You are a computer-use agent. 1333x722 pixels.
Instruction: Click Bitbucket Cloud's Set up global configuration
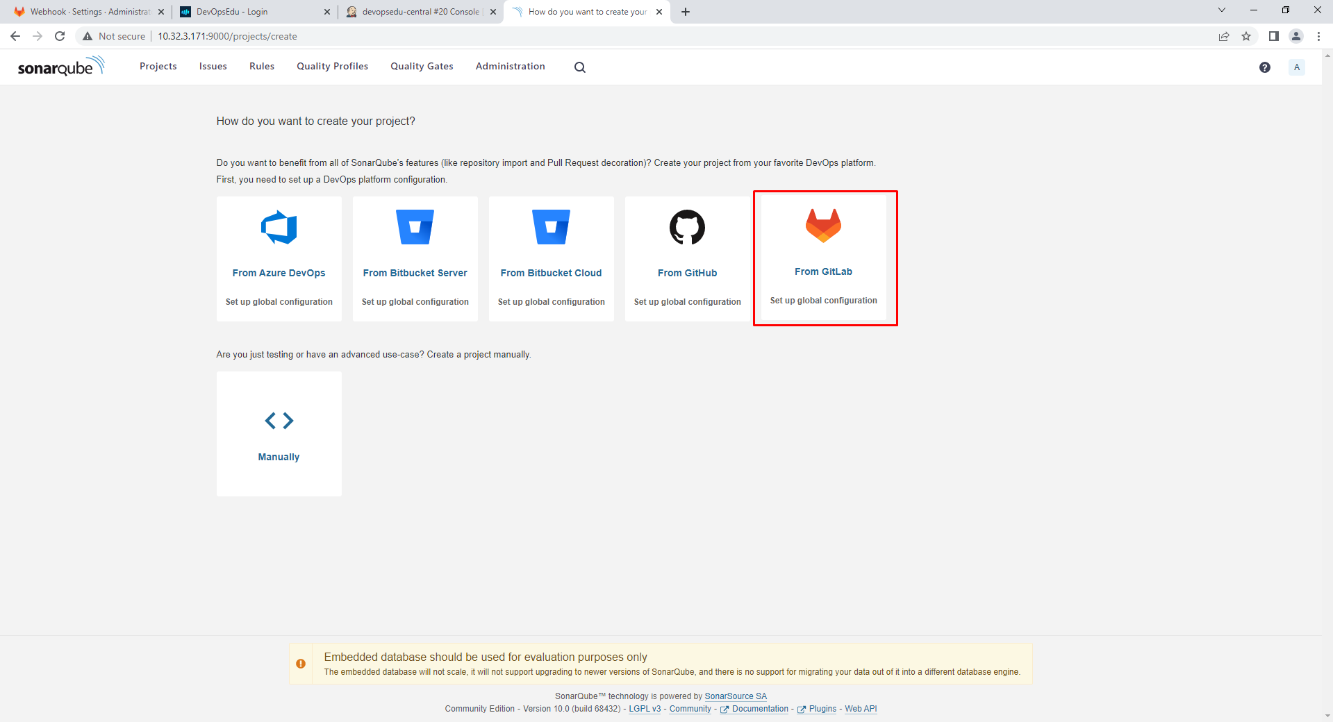pyautogui.click(x=552, y=302)
